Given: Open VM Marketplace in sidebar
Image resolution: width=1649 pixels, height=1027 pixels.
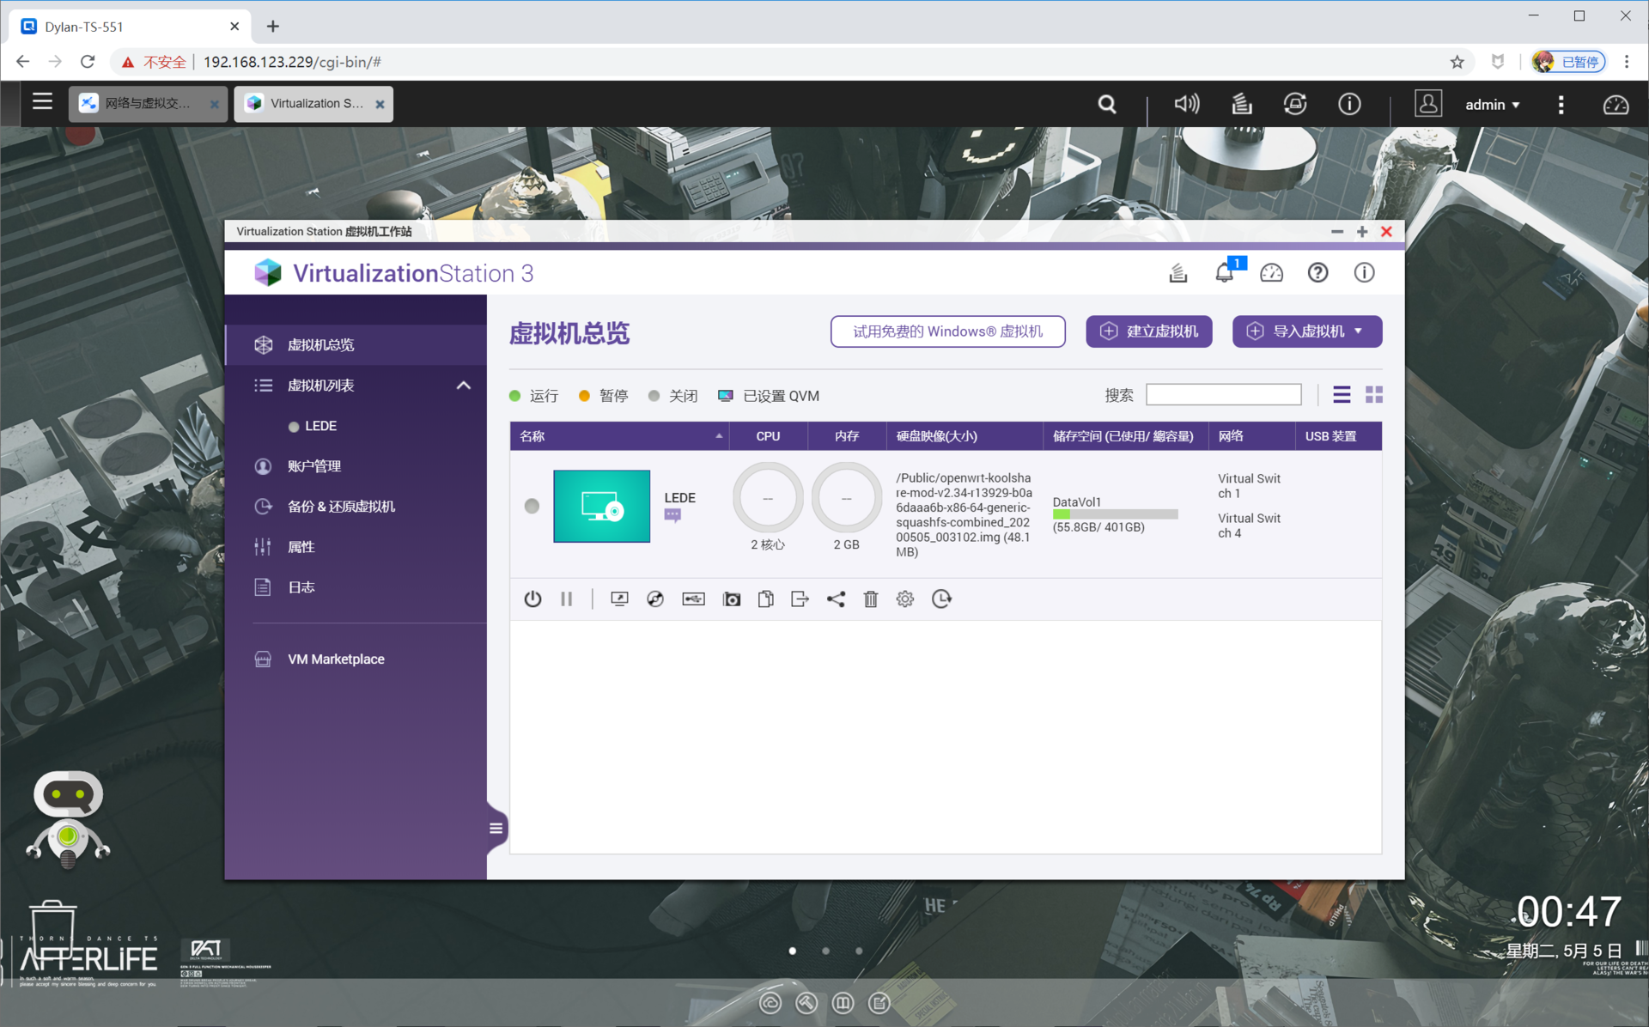Looking at the screenshot, I should coord(336,659).
